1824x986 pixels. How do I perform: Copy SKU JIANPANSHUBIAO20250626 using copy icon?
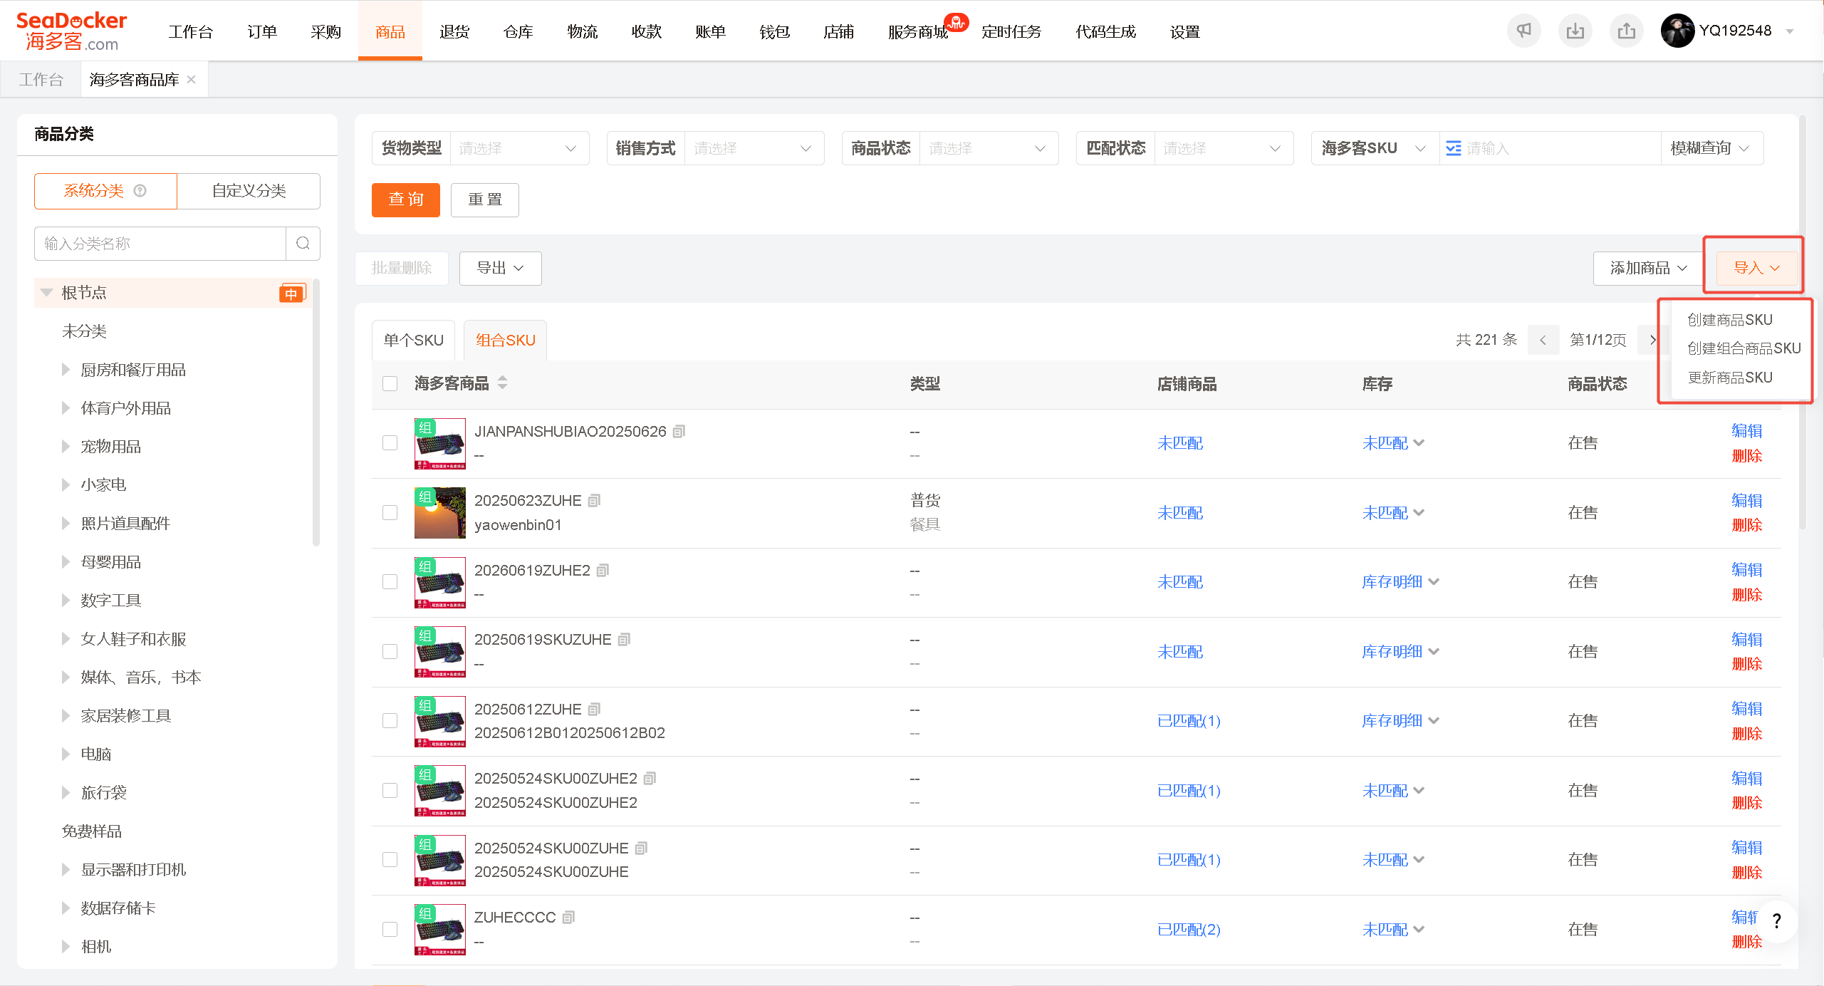pyautogui.click(x=679, y=431)
